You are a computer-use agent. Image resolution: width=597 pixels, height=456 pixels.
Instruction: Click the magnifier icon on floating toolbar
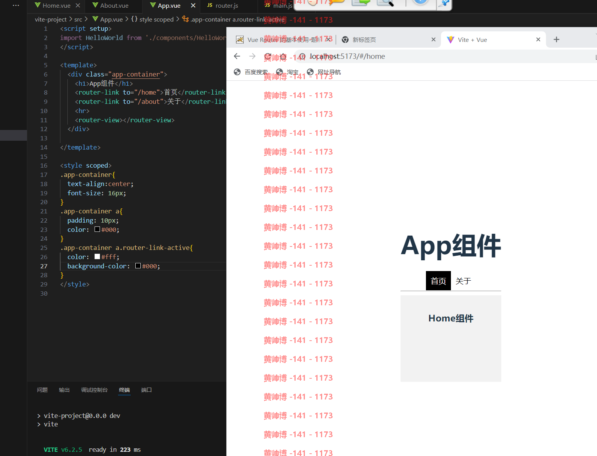[385, 3]
